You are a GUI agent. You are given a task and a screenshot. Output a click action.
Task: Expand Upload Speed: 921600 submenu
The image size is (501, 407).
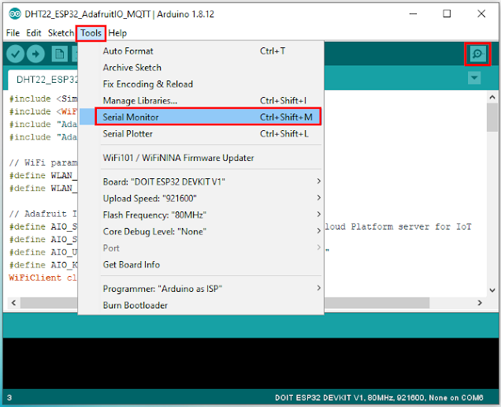point(202,199)
